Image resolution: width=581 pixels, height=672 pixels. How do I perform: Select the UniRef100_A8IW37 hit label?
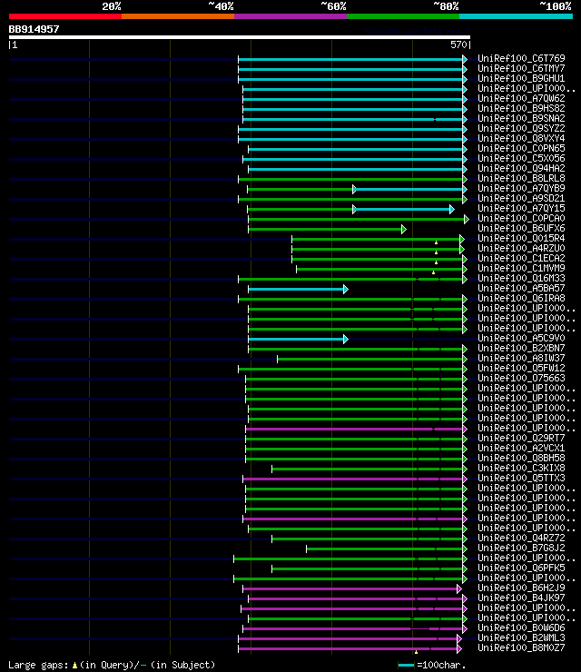(521, 359)
